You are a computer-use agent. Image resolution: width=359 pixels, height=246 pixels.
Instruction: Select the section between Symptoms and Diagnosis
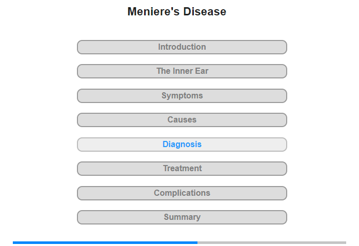182,120
